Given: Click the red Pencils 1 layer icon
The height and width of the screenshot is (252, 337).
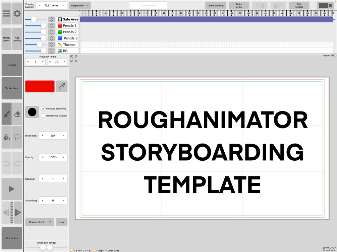Looking at the screenshot, I should (x=60, y=25).
